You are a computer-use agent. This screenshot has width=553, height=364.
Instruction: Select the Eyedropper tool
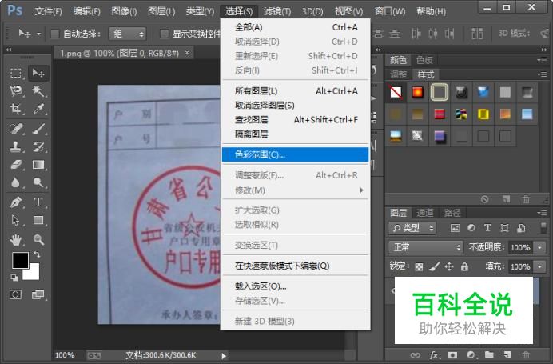[x=38, y=109]
